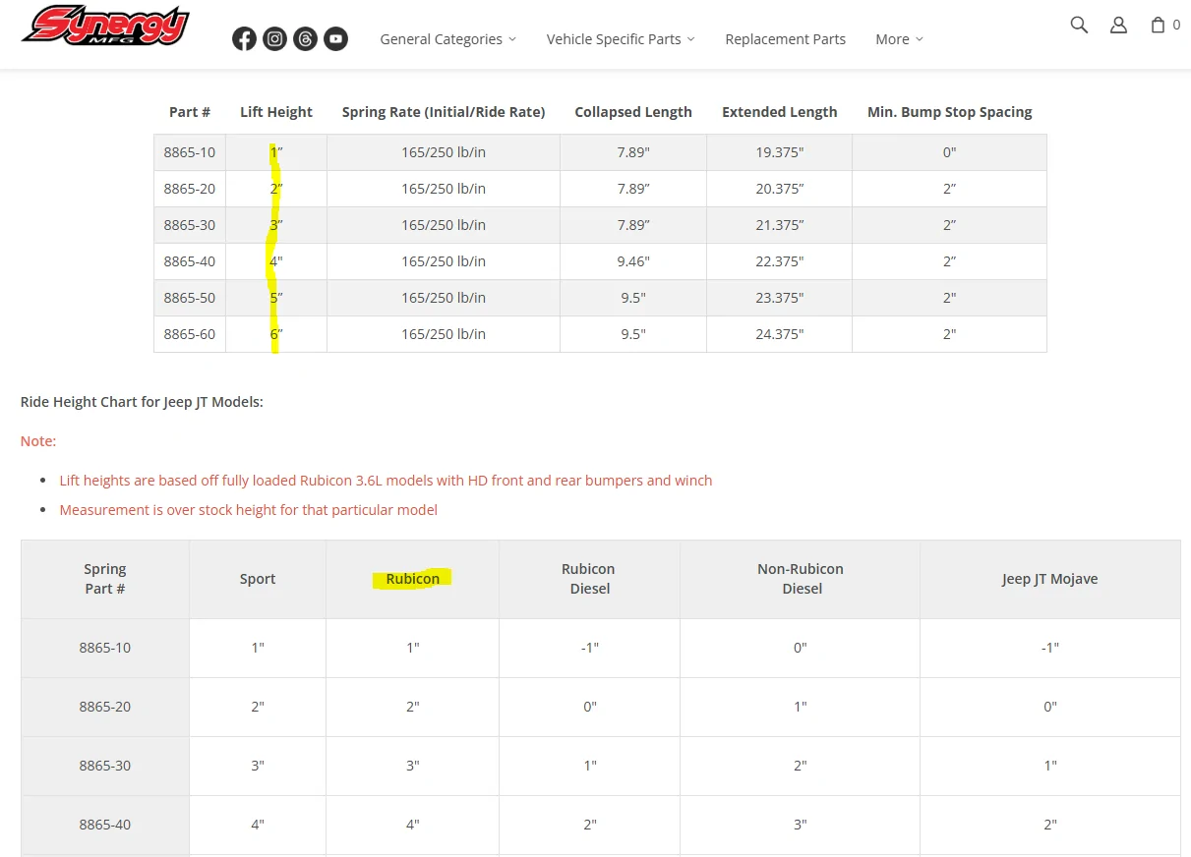Select part 8865-30 in the upper spec table
Viewport: 1191px width, 857px height.
click(190, 225)
